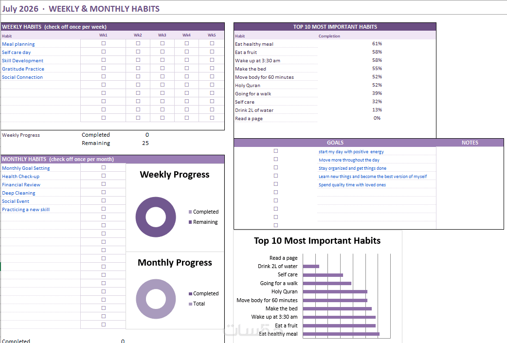507x343 pixels.
Task: Click the 61% completion cell for Eat healthy meal
Action: coord(377,44)
